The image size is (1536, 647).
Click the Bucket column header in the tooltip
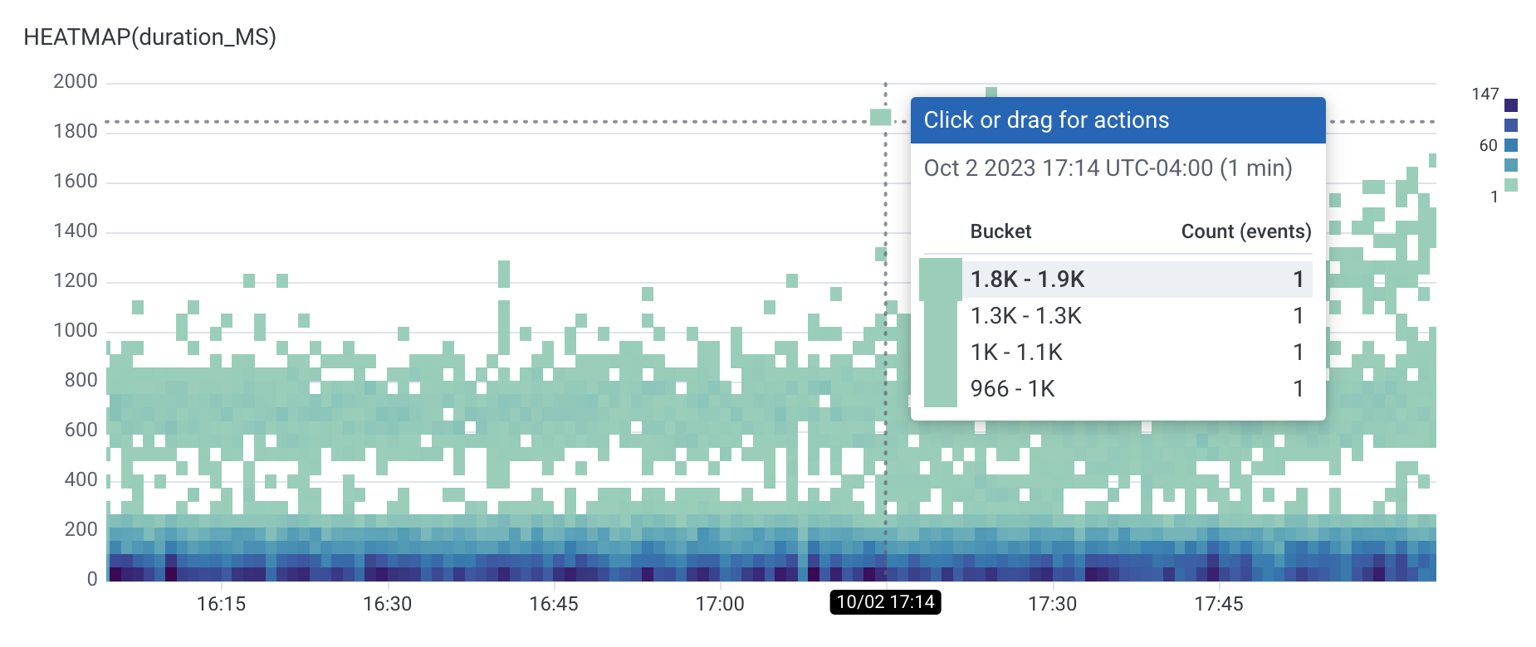[1000, 231]
